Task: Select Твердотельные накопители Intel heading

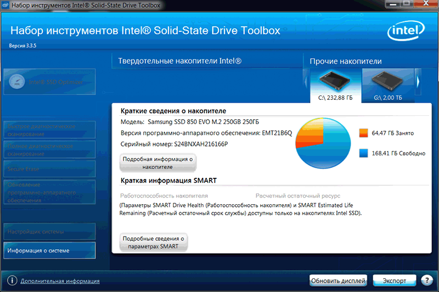Action: pyautogui.click(x=180, y=61)
